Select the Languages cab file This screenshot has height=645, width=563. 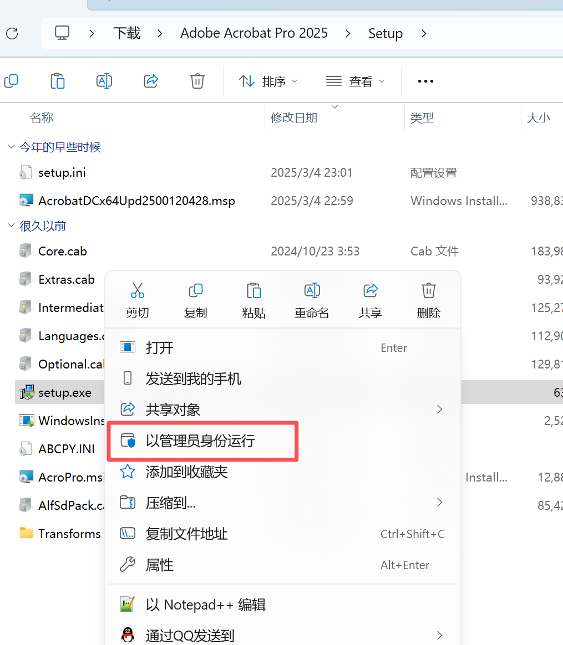71,336
